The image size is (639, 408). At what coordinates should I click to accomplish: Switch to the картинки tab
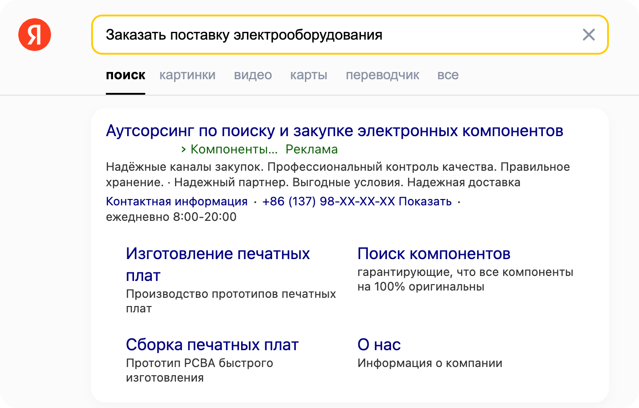click(187, 75)
